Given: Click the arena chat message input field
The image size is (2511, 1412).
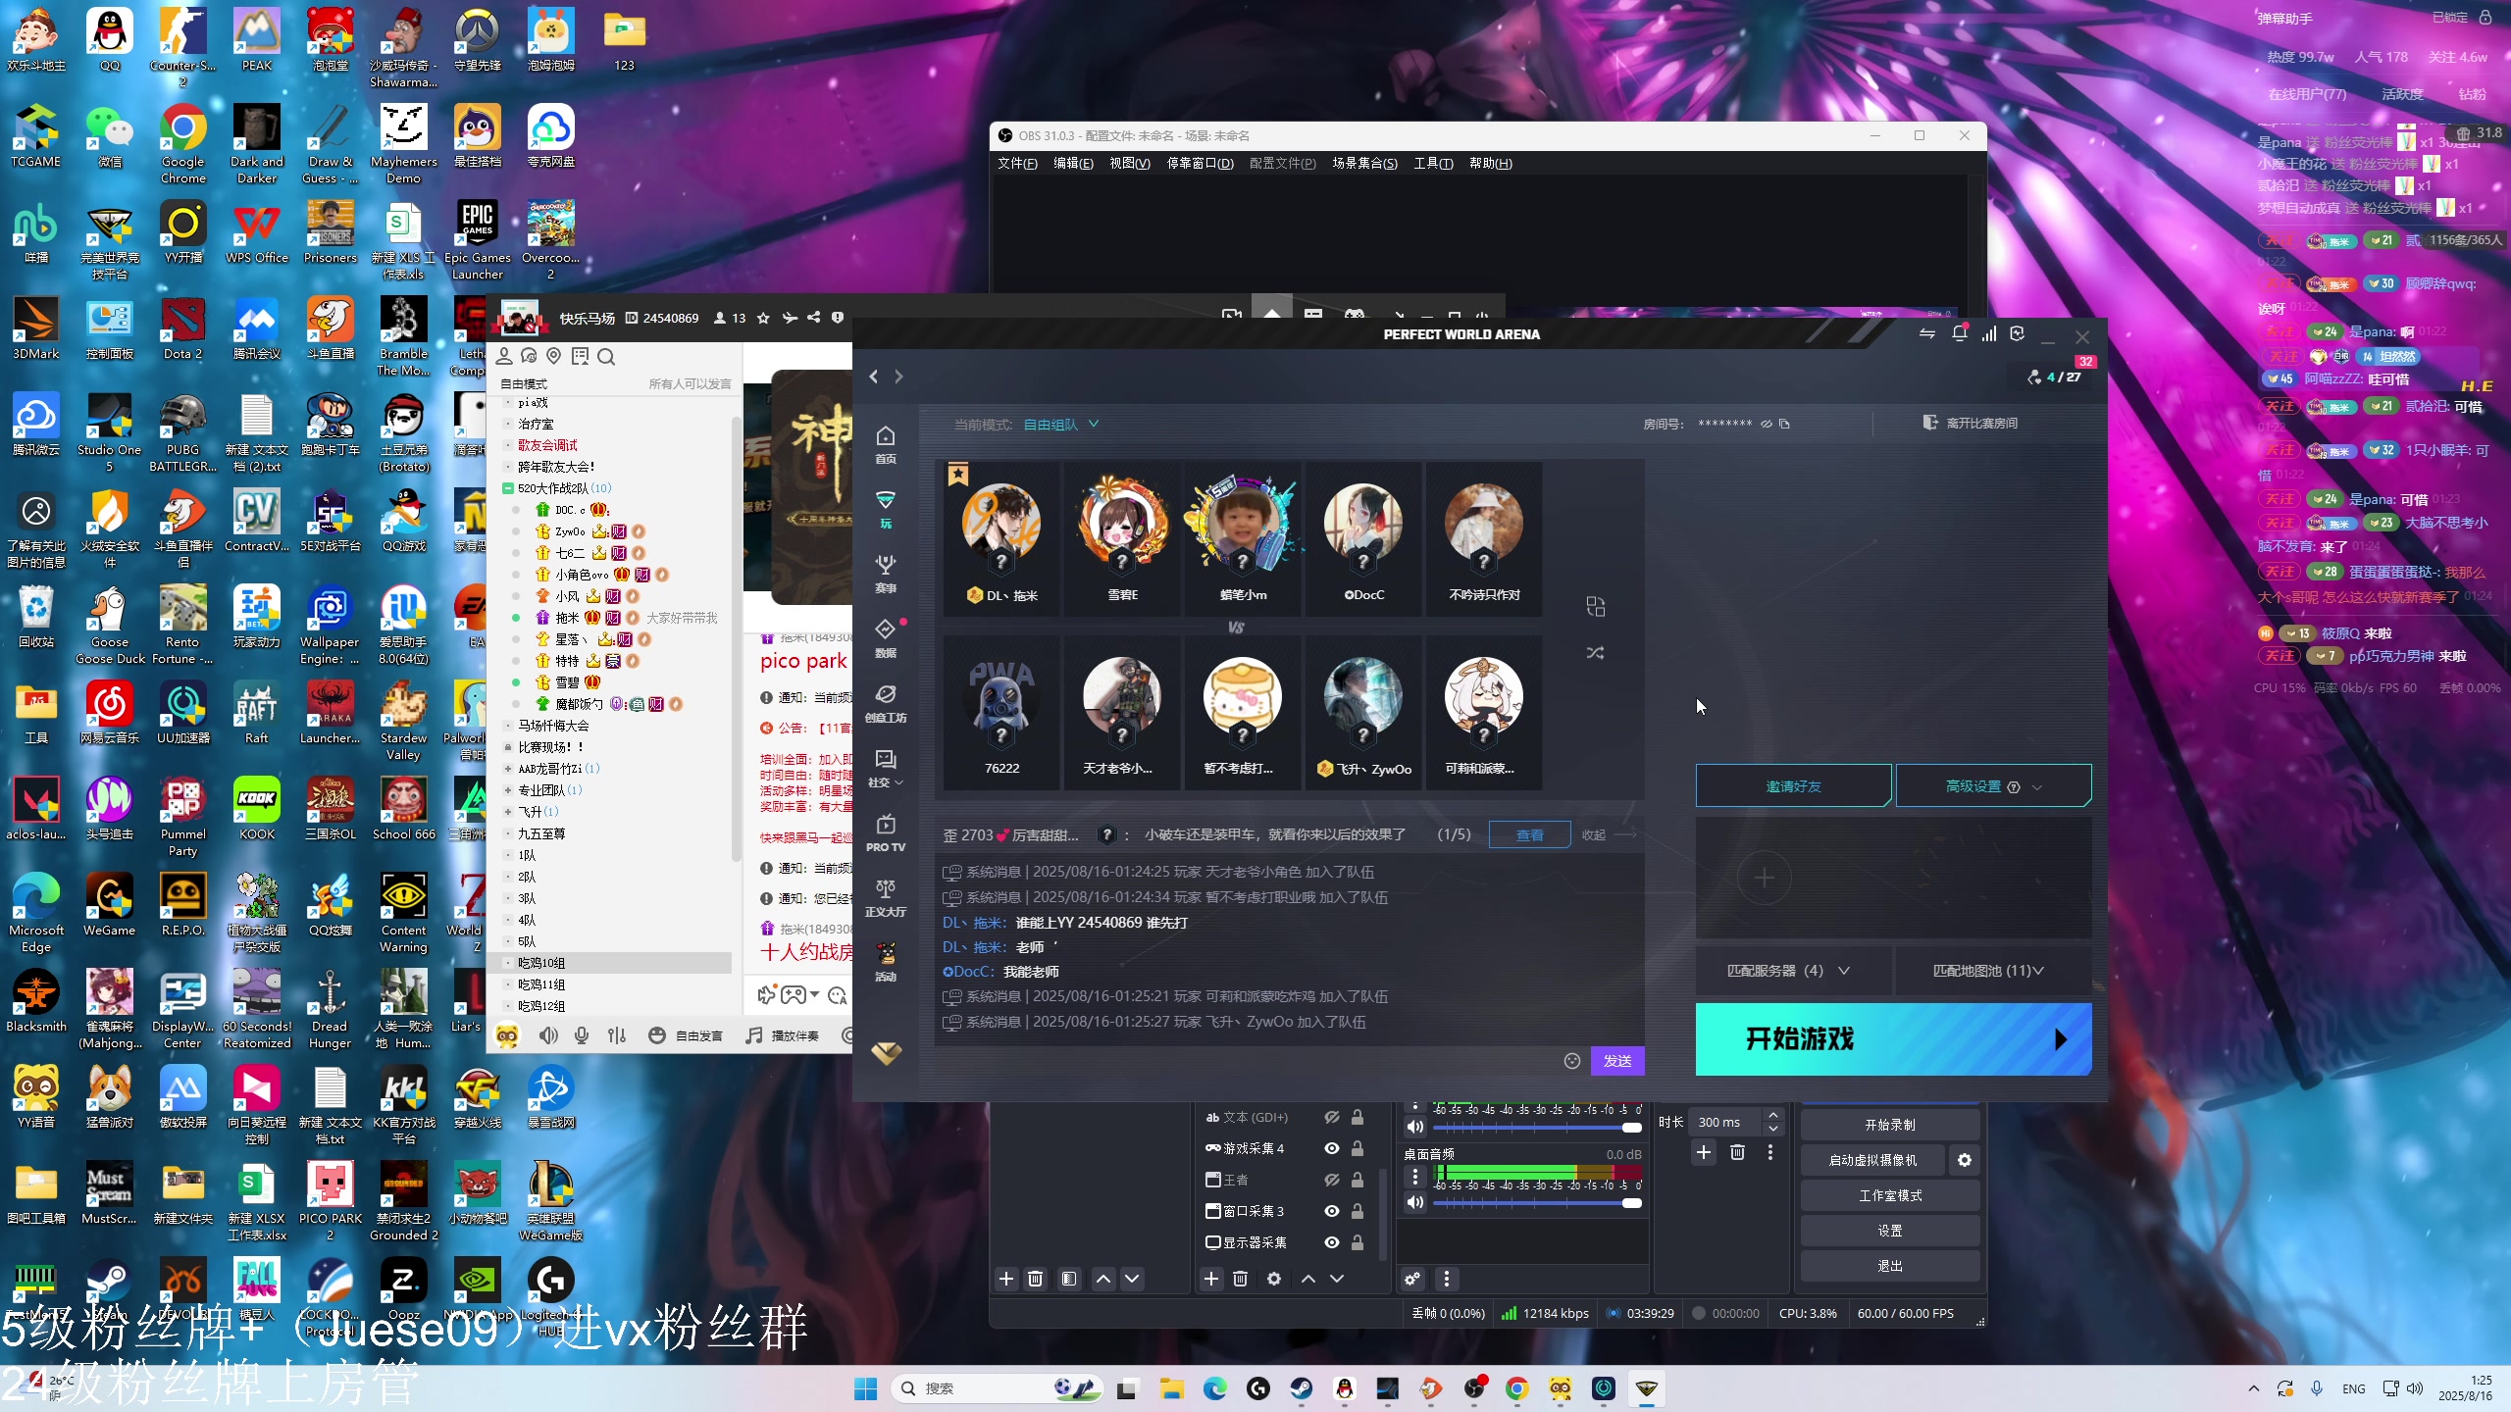Looking at the screenshot, I should click(x=1246, y=1061).
